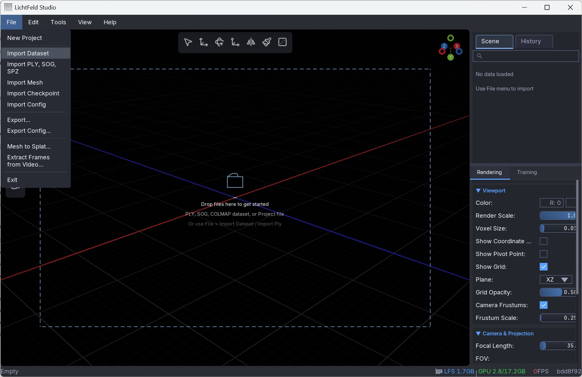Uncheck the Show Grid checkbox
Viewport: 582px width, 377px height.
543,267
